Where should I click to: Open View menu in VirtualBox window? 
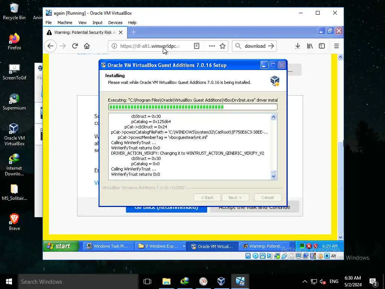coord(82,23)
